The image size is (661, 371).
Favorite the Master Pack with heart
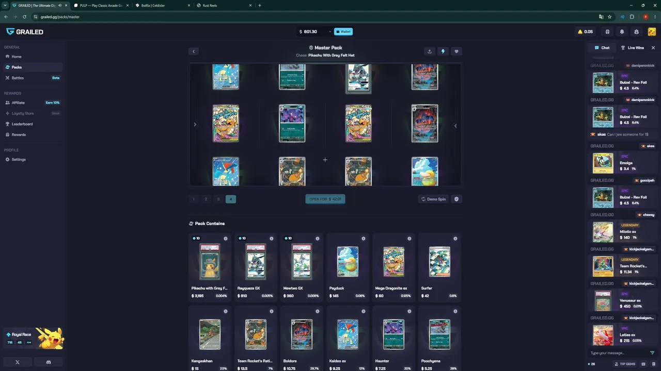(456, 51)
